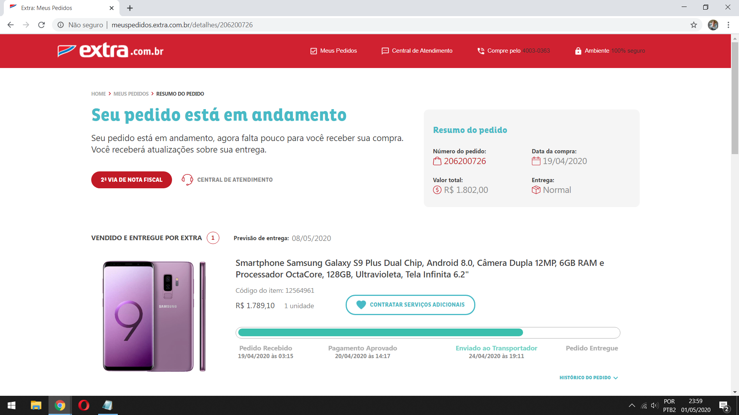The width and height of the screenshot is (739, 415).
Task: Click the purchase date calendar icon
Action: pyautogui.click(x=536, y=161)
